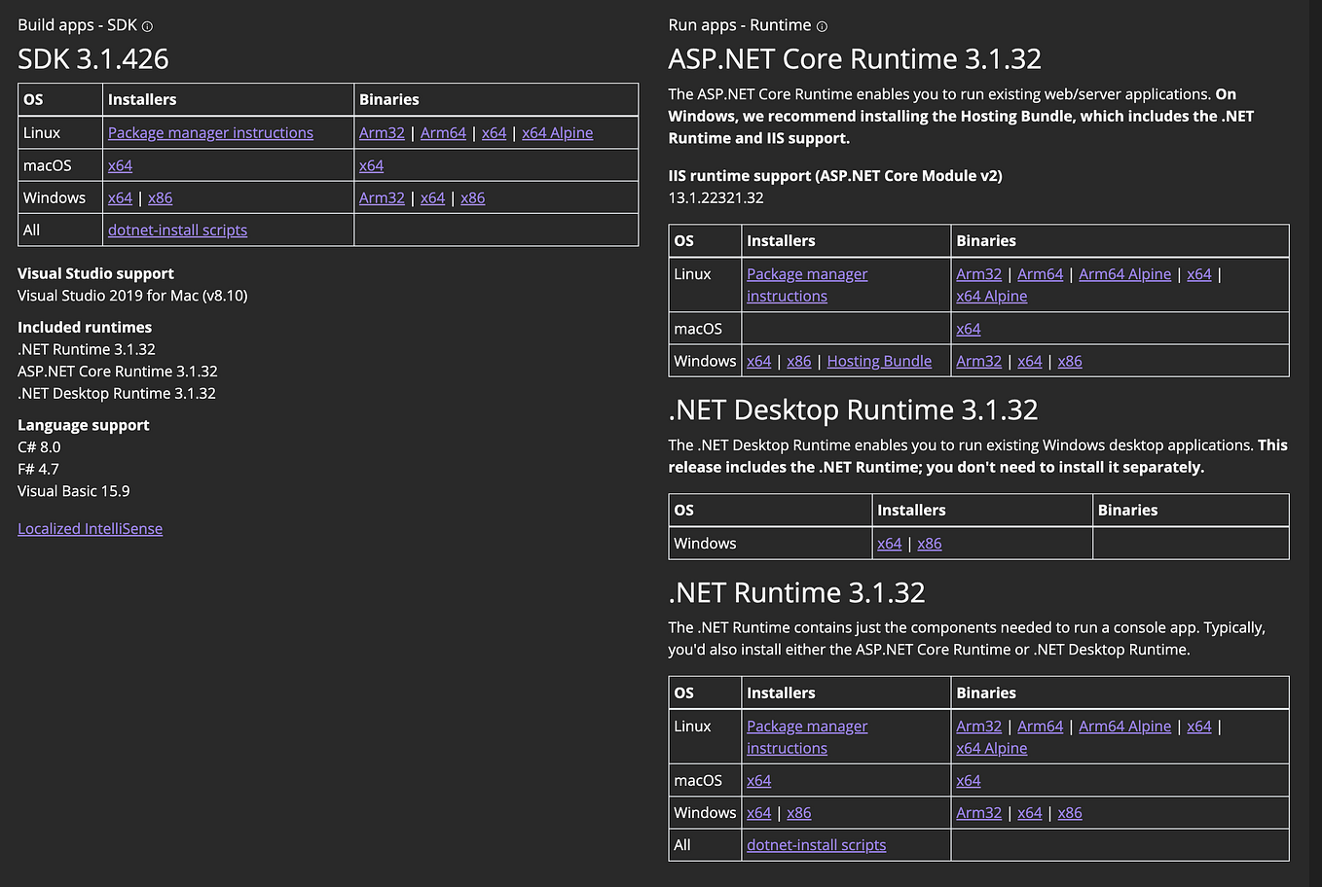
Task: Open Package manager instructions for SDK Linux installers
Action: [x=210, y=132]
